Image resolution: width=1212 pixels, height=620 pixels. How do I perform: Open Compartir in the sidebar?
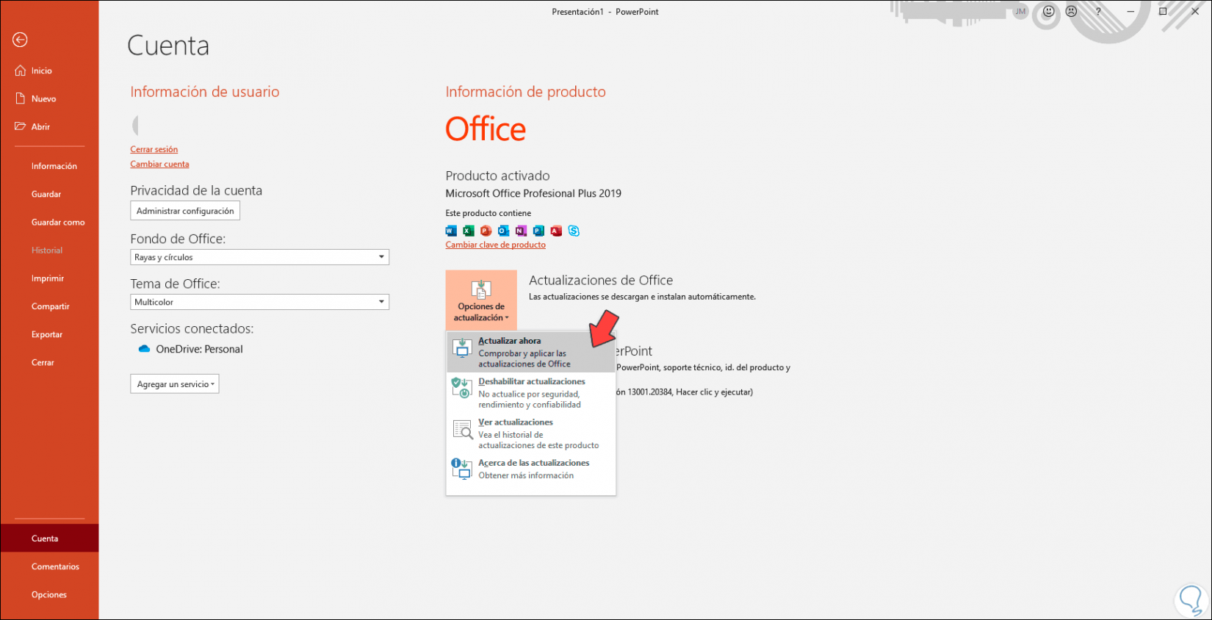pos(49,306)
